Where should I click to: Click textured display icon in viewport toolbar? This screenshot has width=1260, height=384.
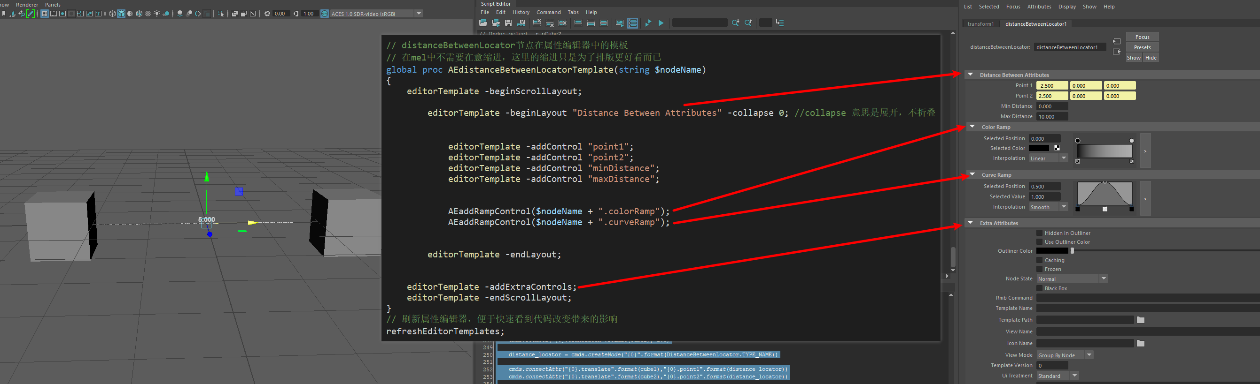(x=148, y=14)
